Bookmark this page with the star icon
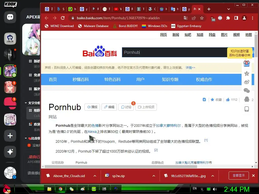This screenshot has width=259, height=194. 202,18
